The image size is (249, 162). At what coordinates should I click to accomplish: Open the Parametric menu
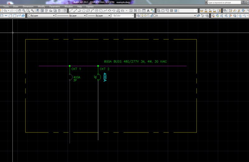pyautogui.click(x=54, y=6)
